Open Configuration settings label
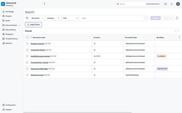 (11, 105)
